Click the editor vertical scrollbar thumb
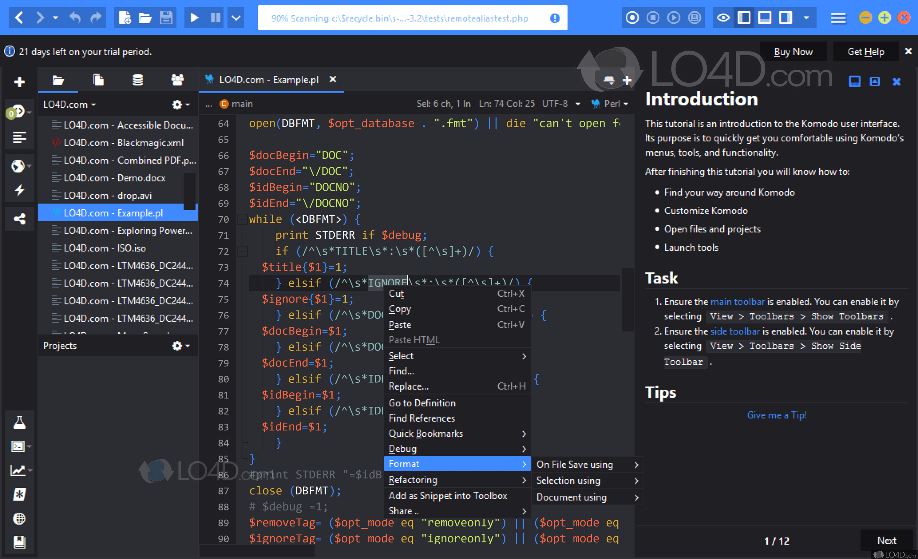Screen dimensions: 918x559 pyautogui.click(x=627, y=299)
